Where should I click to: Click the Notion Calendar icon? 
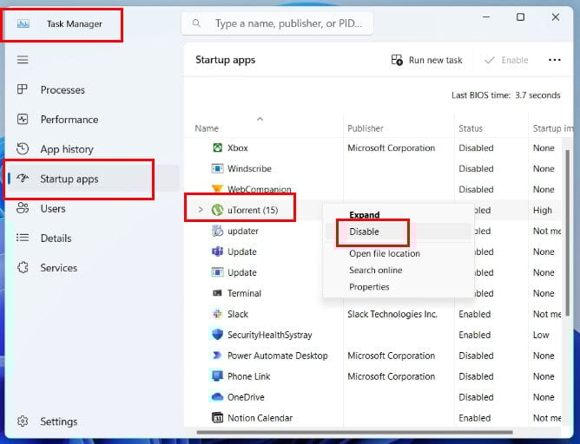pyautogui.click(x=217, y=418)
